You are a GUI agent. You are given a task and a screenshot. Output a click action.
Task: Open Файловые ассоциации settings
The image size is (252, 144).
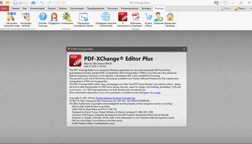coord(136,19)
